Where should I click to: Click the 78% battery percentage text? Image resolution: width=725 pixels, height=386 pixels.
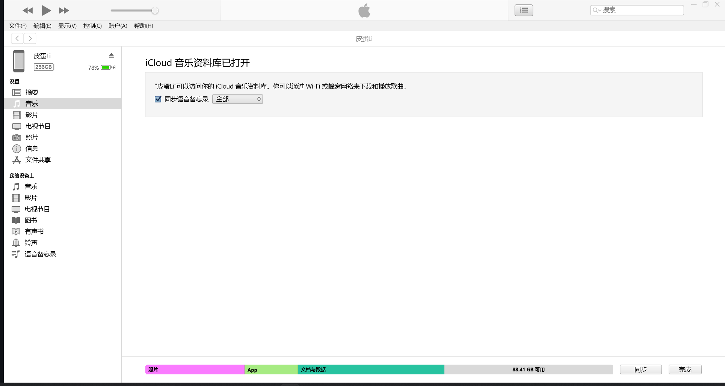point(94,68)
